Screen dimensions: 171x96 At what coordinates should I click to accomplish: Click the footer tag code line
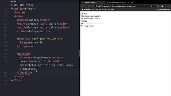click(x=33, y=31)
